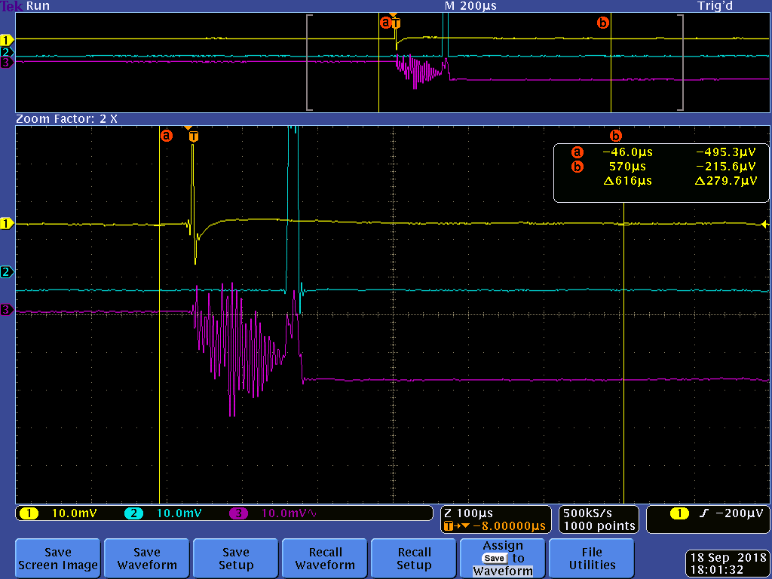Click left zoom bracket in overview

309,63
